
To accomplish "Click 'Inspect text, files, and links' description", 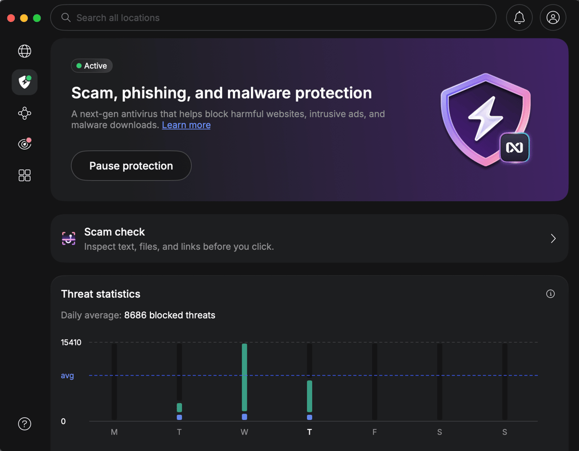I will 179,246.
